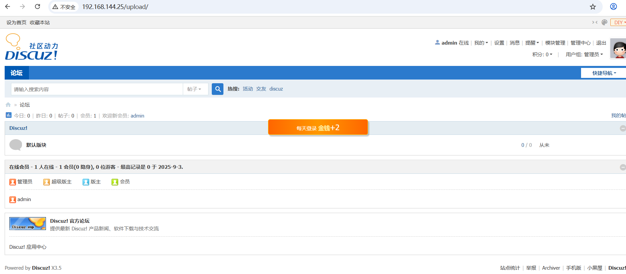Click the browser address bar URL
Image resolution: width=626 pixels, height=274 pixels.
(115, 7)
